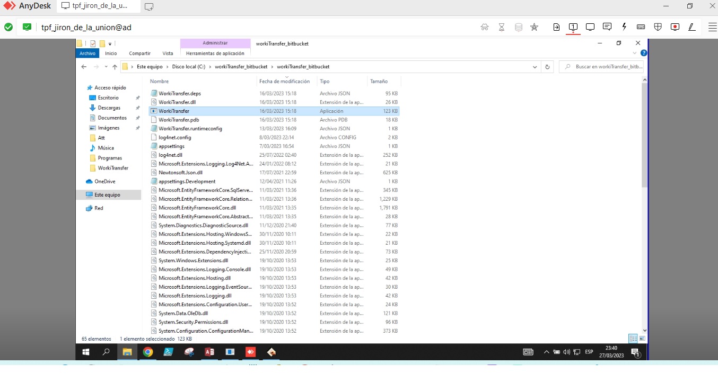Open remote taskbar search magnifier
This screenshot has height=391, width=718.
(106, 352)
